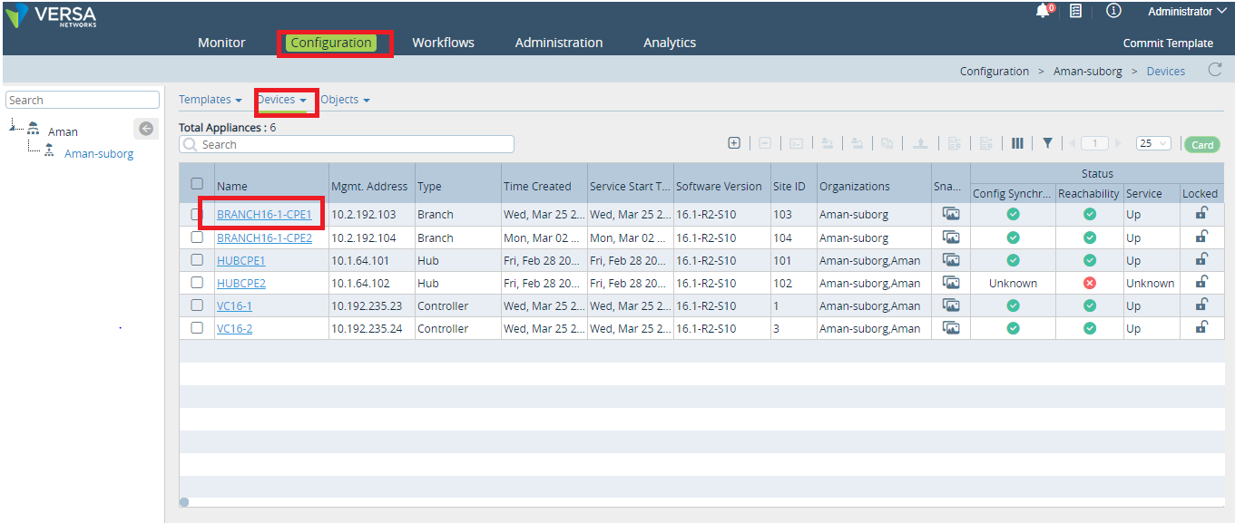Click the Card view button
Image resolution: width=1235 pixels, height=523 pixels.
(x=1202, y=144)
